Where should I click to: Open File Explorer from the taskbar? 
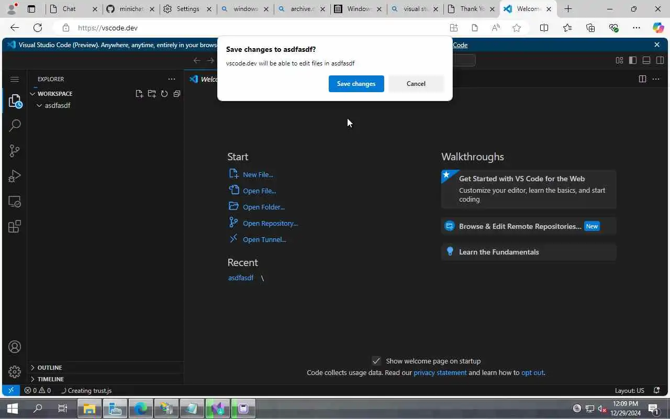coord(90,409)
